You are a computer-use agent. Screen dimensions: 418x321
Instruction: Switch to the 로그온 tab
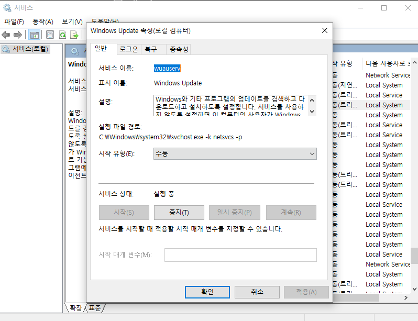click(x=129, y=49)
